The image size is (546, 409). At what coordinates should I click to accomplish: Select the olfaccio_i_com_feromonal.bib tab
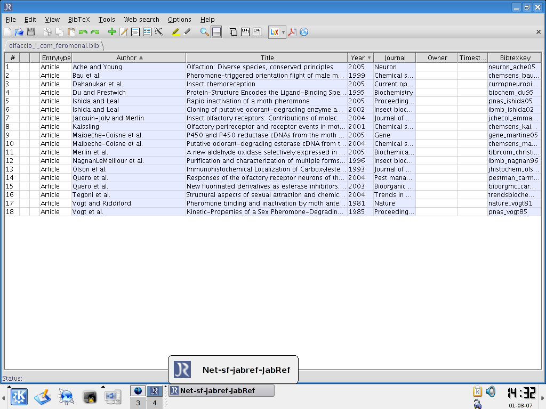pyautogui.click(x=54, y=46)
